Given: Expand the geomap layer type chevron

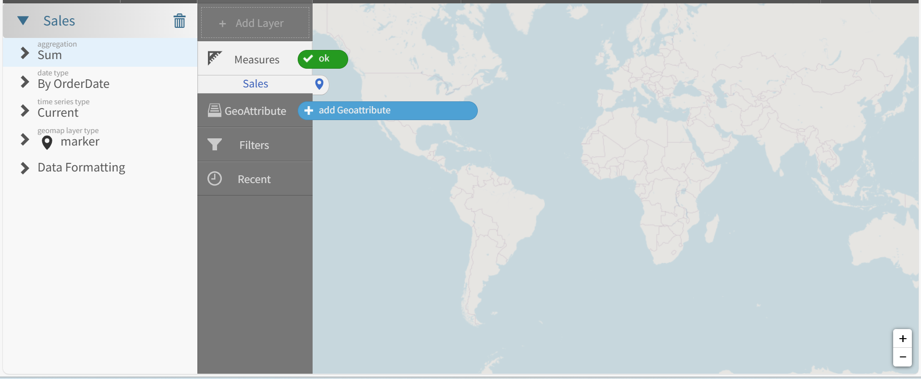Looking at the screenshot, I should tap(25, 139).
